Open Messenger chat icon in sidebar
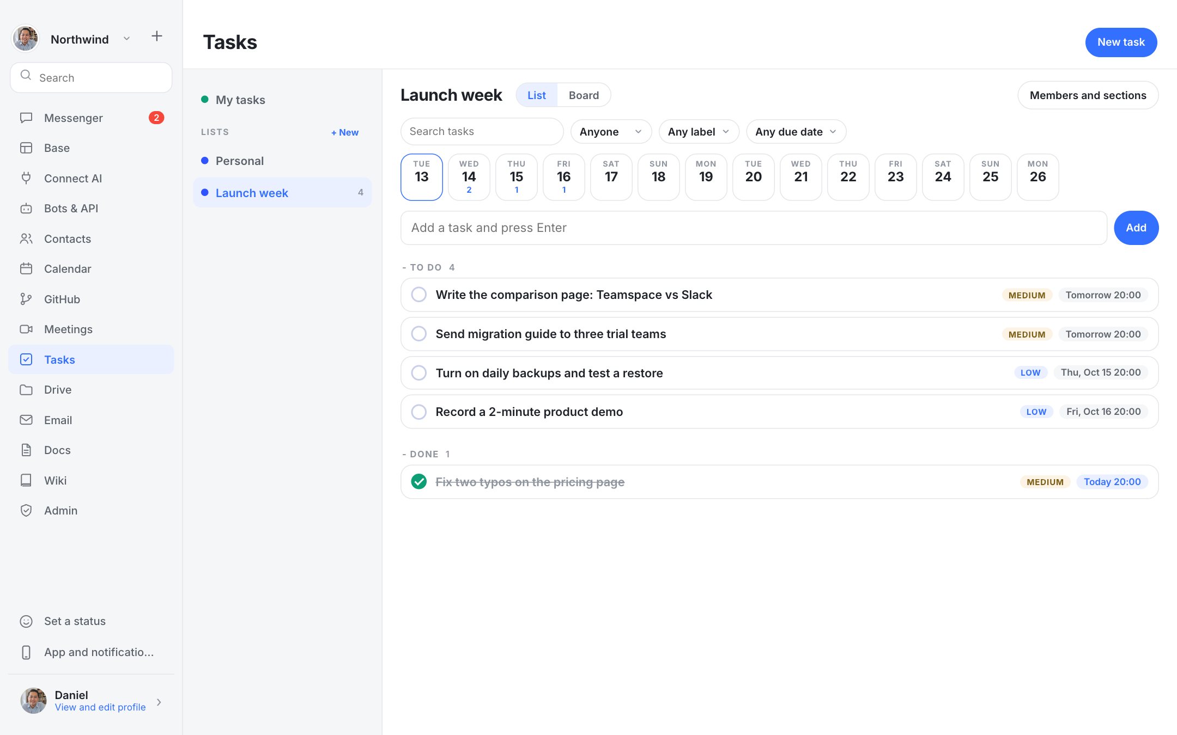 click(x=26, y=118)
